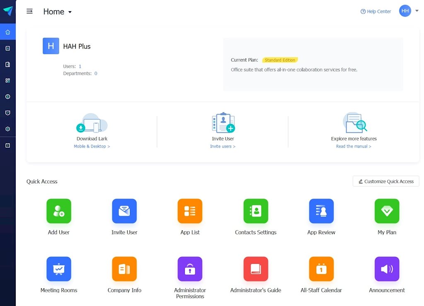Select the App Review icon
This screenshot has width=424, height=306.
click(x=321, y=211)
